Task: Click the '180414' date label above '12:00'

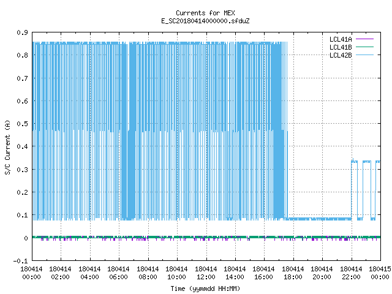Action: click(x=206, y=269)
